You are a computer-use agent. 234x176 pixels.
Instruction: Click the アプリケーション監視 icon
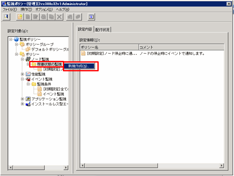click(28, 99)
